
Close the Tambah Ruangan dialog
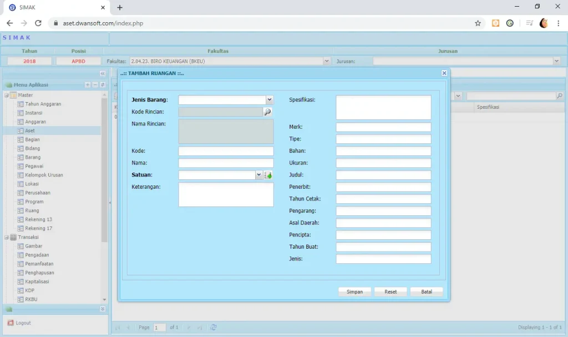pos(444,73)
